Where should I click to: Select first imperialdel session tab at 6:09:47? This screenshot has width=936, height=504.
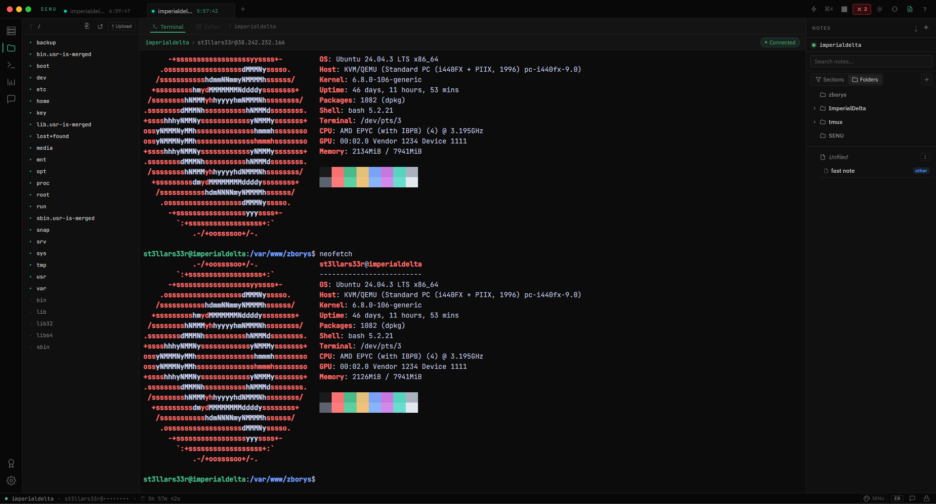[x=97, y=11]
